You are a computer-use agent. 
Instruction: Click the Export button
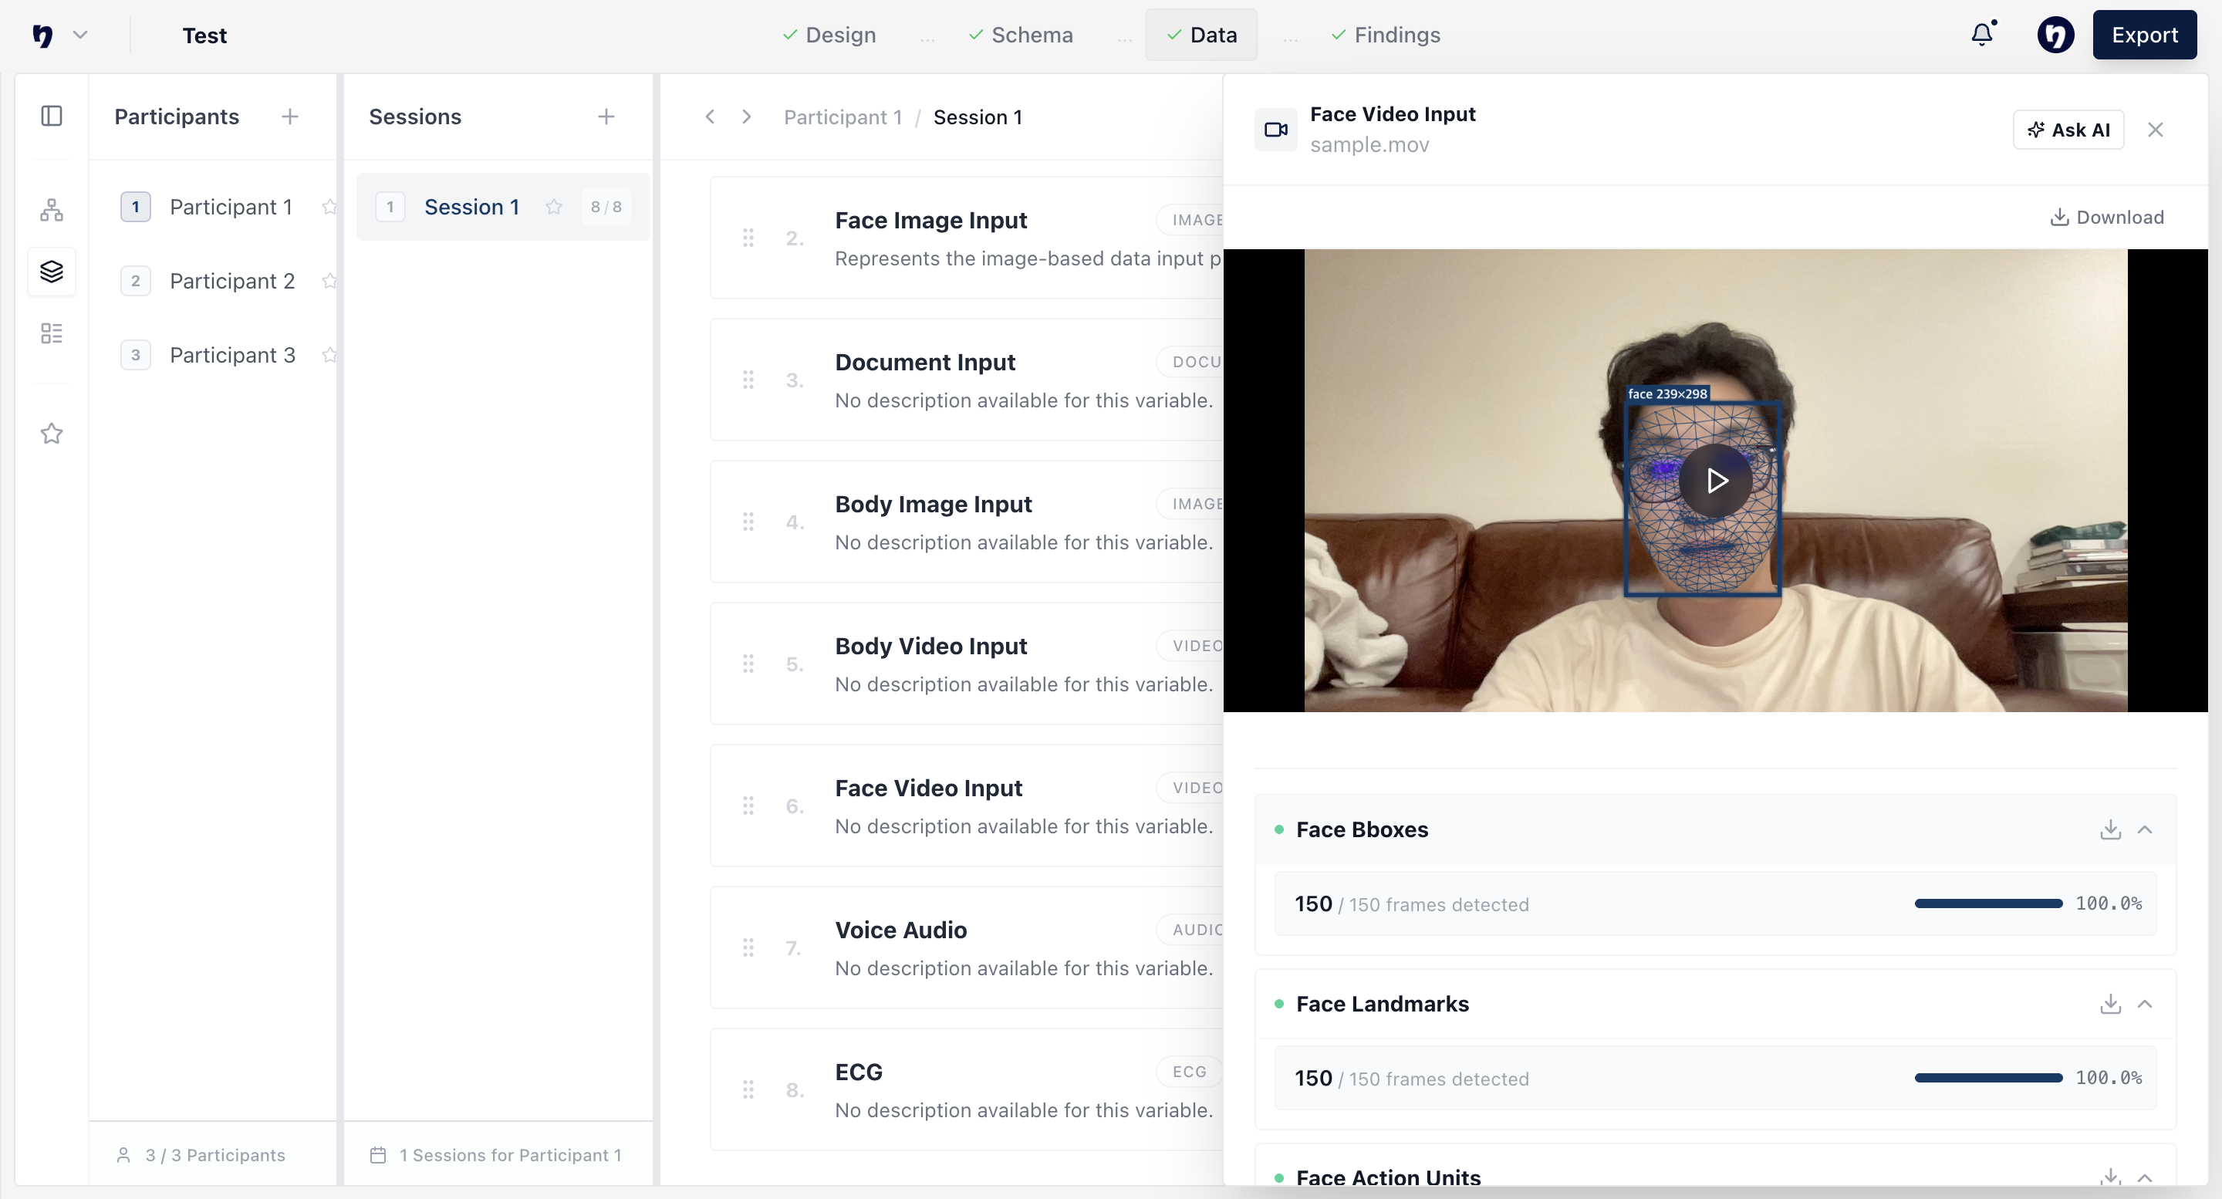point(2145,35)
